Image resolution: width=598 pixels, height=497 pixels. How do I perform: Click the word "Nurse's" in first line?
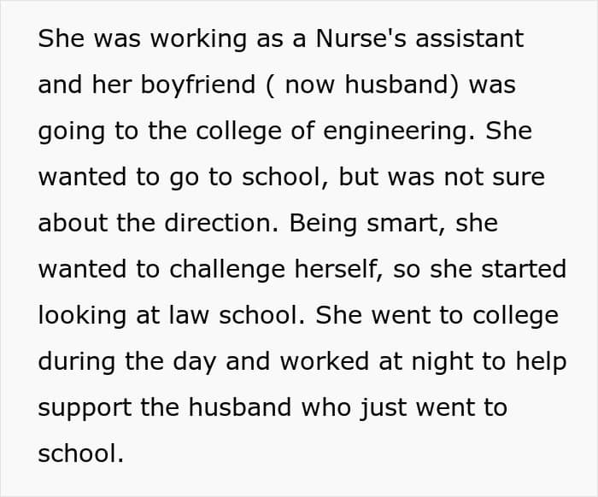[x=361, y=38]
